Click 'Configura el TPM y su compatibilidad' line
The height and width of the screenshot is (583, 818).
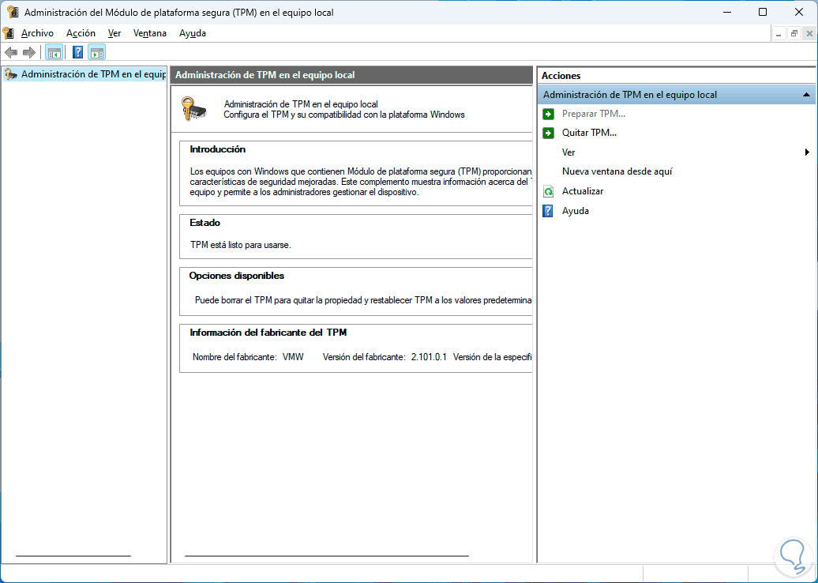(343, 115)
